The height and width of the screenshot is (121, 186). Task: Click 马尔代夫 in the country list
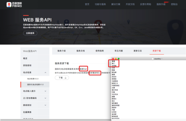point(115,95)
